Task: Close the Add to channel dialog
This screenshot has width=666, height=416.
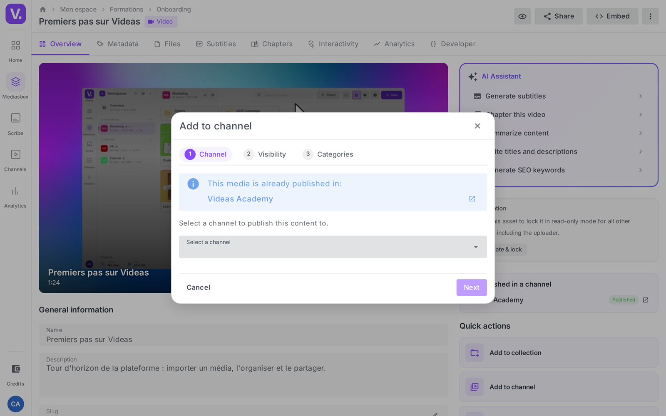Action: coord(477,126)
